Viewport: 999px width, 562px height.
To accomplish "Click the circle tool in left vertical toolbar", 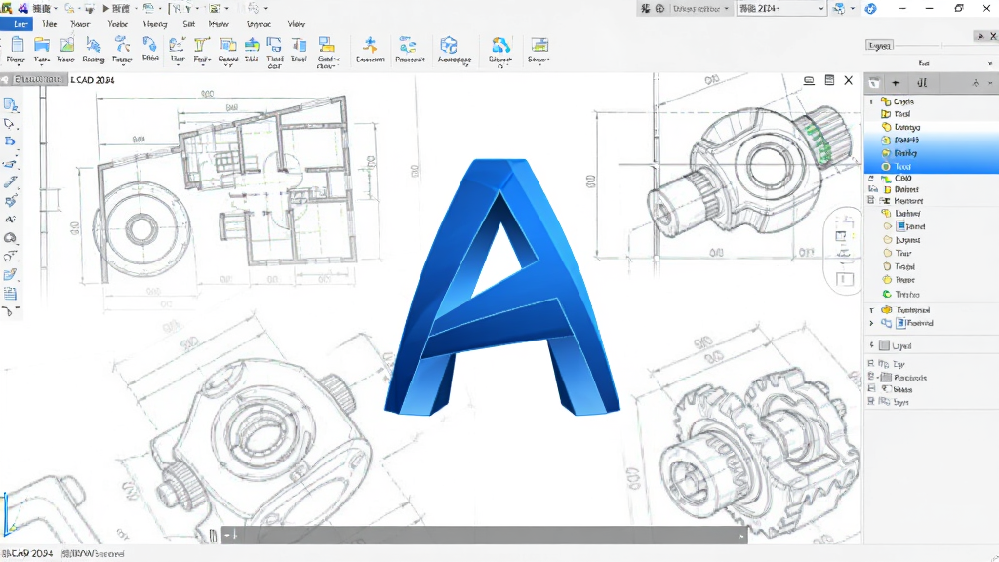I will pos(10,238).
